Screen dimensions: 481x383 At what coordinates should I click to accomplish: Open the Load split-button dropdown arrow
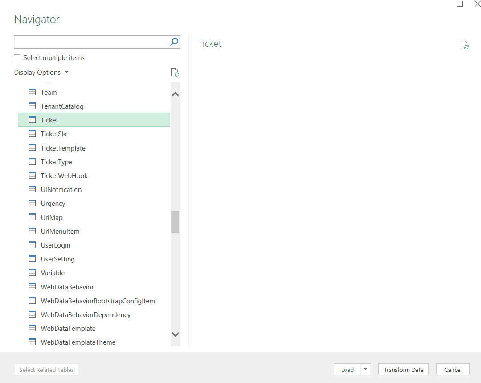[365, 369]
